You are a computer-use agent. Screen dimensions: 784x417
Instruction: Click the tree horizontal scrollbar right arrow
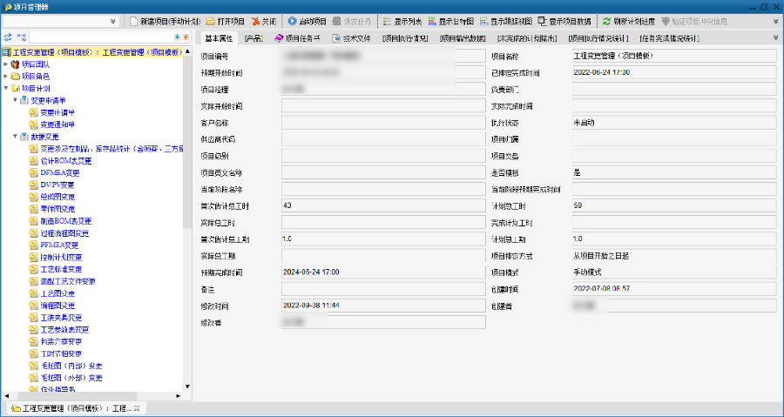[x=178, y=395]
